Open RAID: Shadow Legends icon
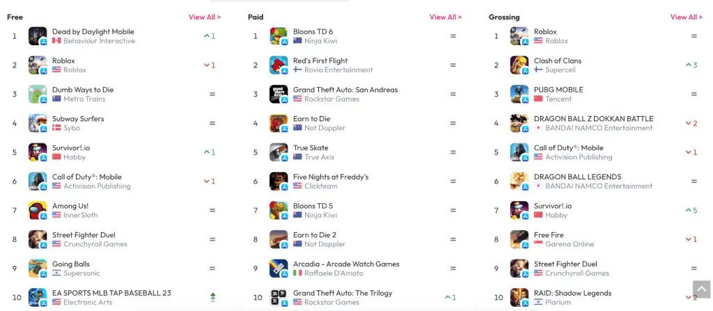This screenshot has height=311, width=713. (519, 297)
